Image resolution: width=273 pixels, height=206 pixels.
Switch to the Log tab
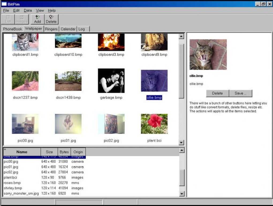pos(83,29)
